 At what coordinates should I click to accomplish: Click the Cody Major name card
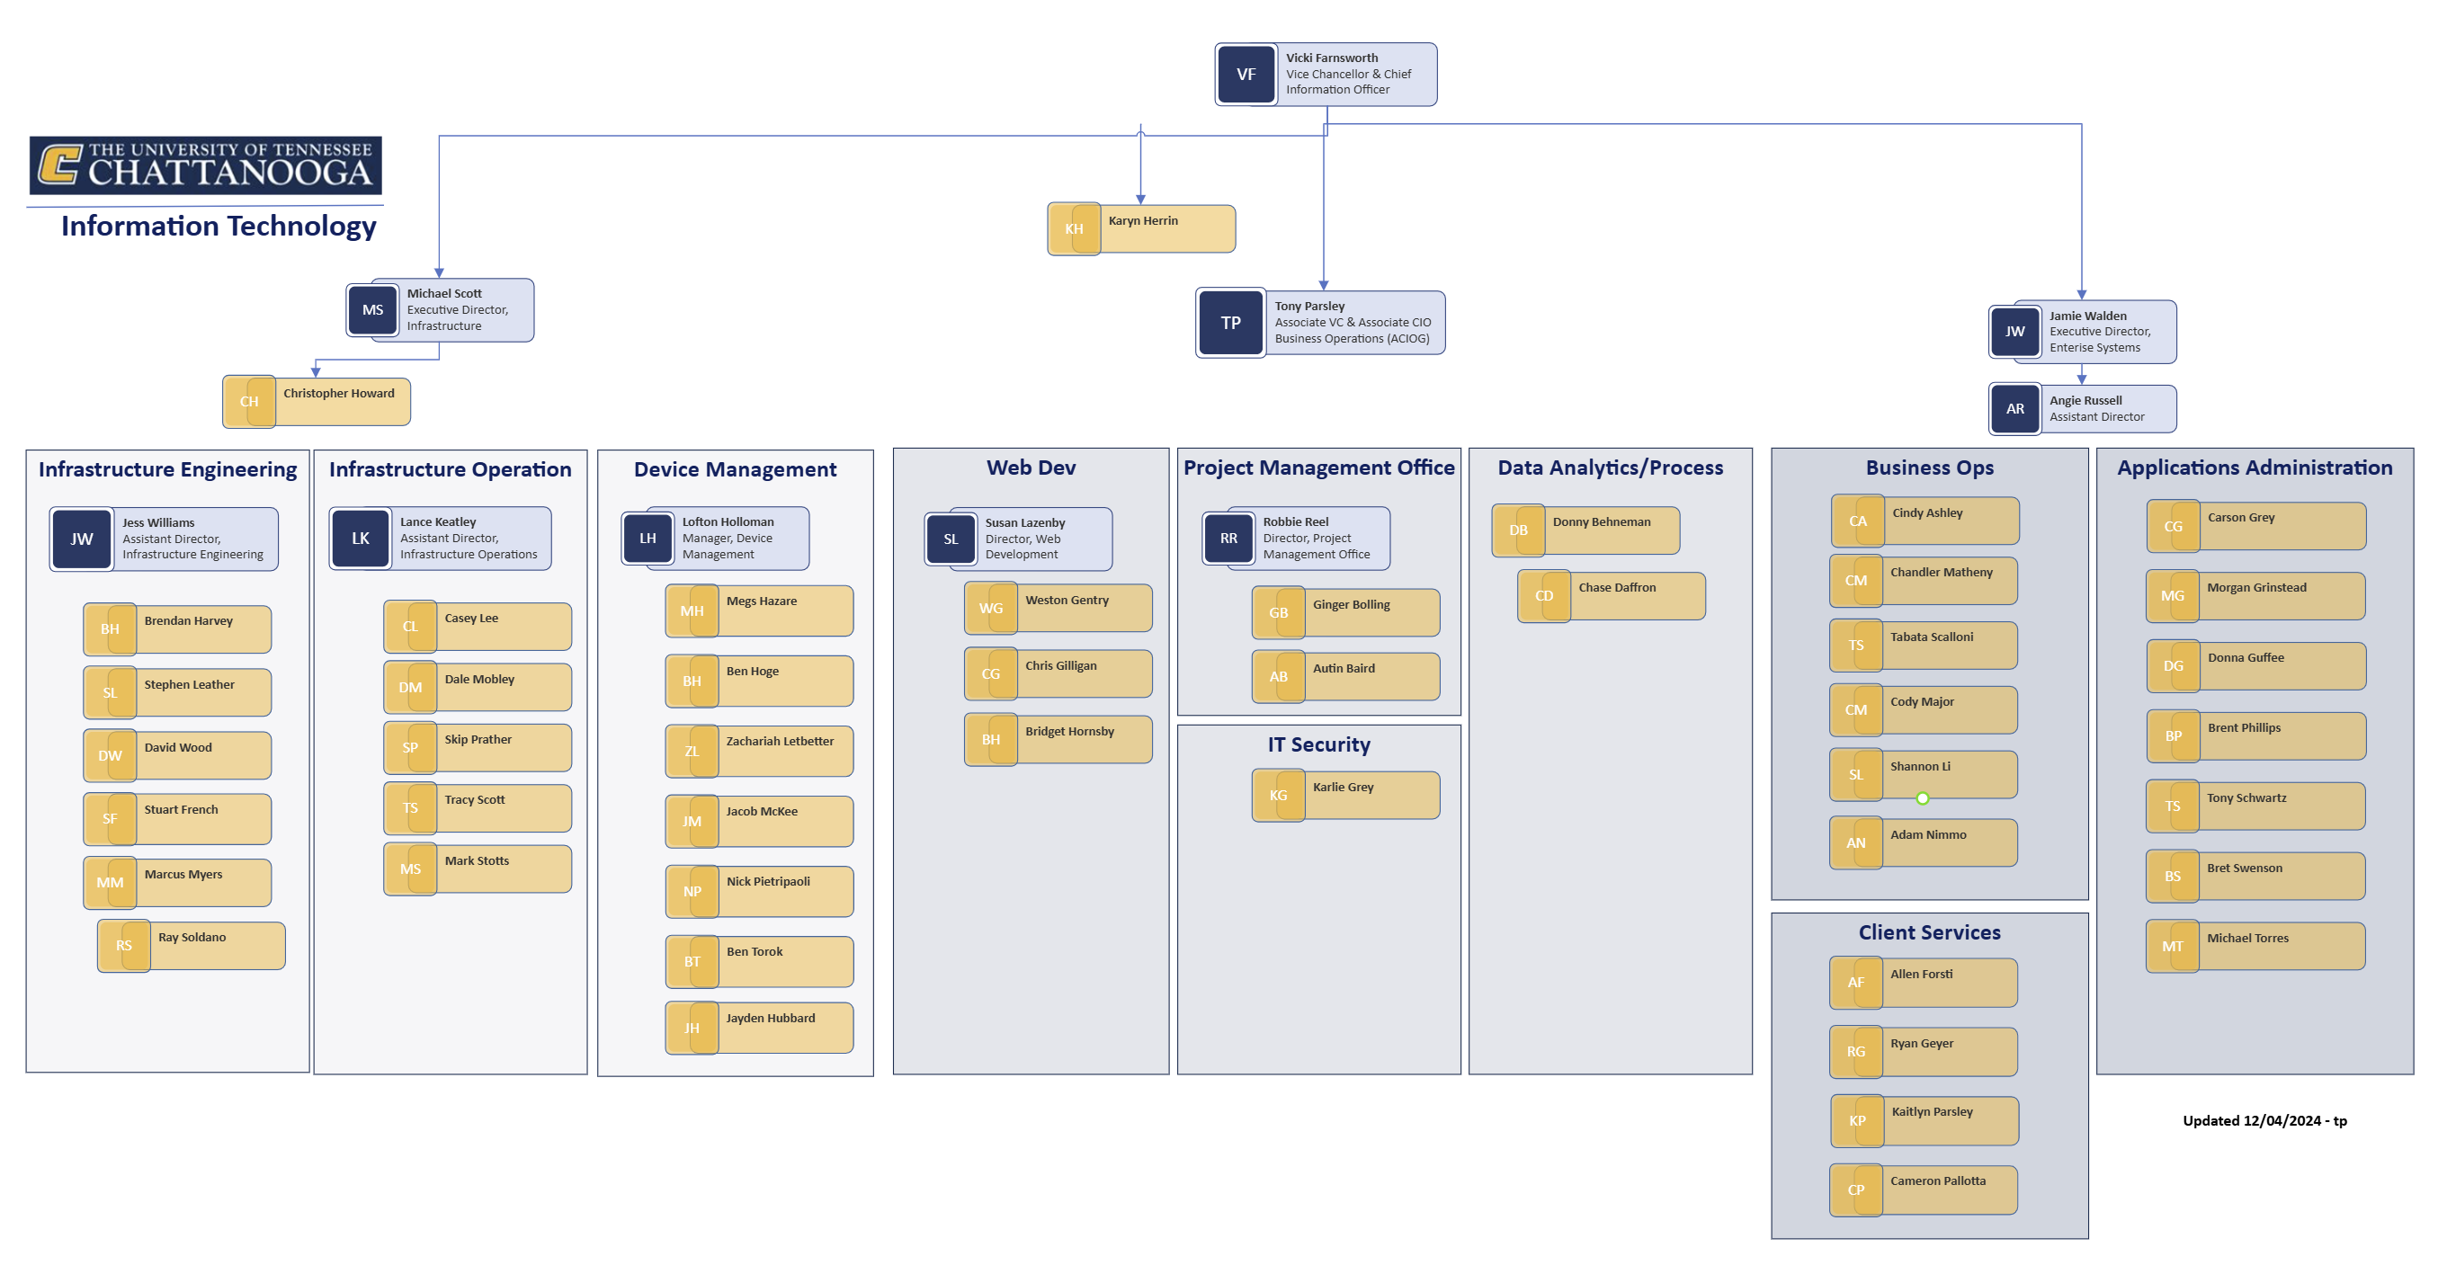[1924, 709]
